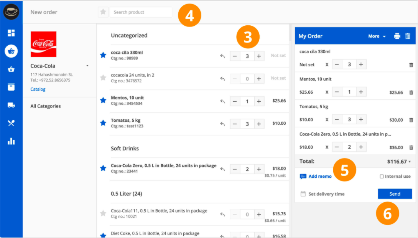Image resolution: width=418 pixels, height=238 pixels.
Task: Open Coca-Cola supplier dropdown arrow
Action: point(87,66)
